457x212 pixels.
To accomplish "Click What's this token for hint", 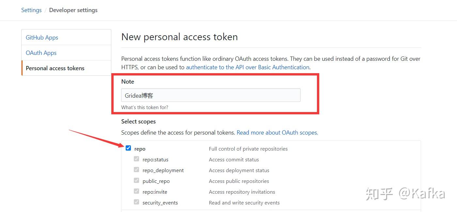I will pyautogui.click(x=145, y=107).
